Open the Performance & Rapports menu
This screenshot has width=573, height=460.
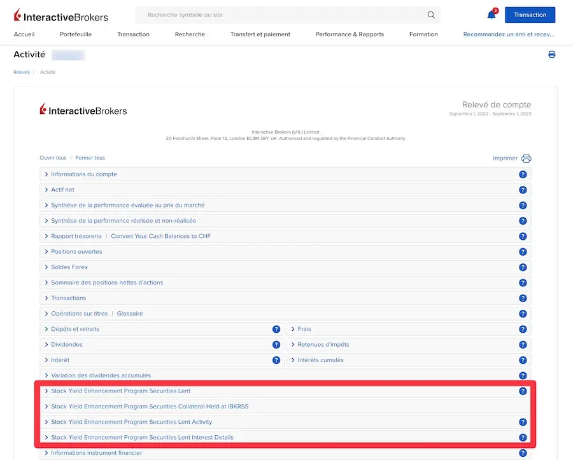click(350, 34)
